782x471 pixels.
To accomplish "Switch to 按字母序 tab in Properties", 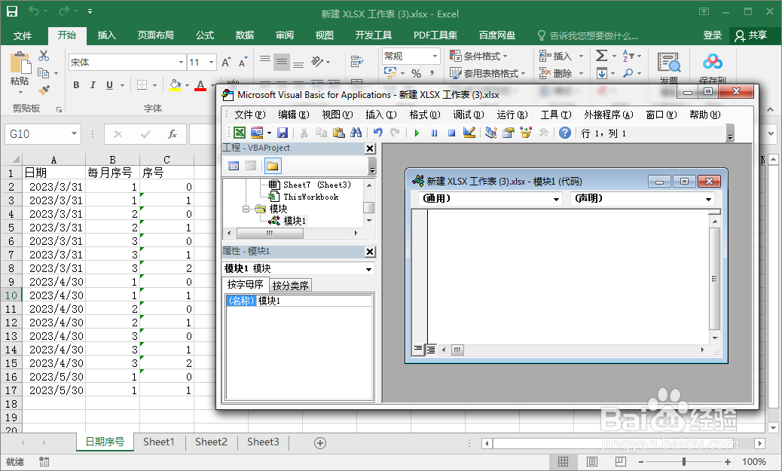I will (x=245, y=284).
